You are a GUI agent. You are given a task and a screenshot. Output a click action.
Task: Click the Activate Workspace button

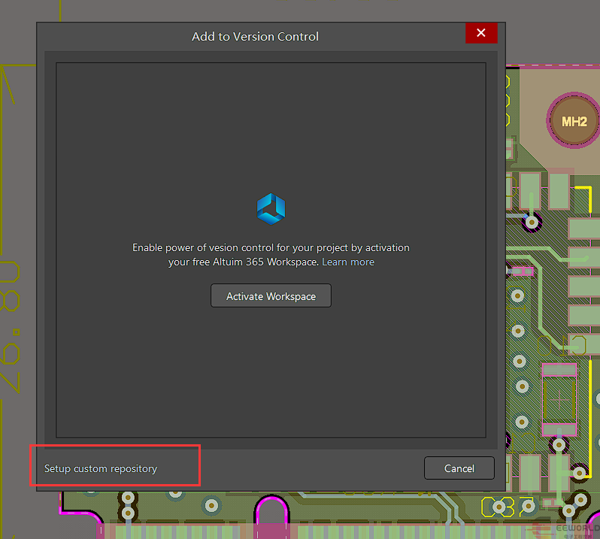tap(271, 295)
